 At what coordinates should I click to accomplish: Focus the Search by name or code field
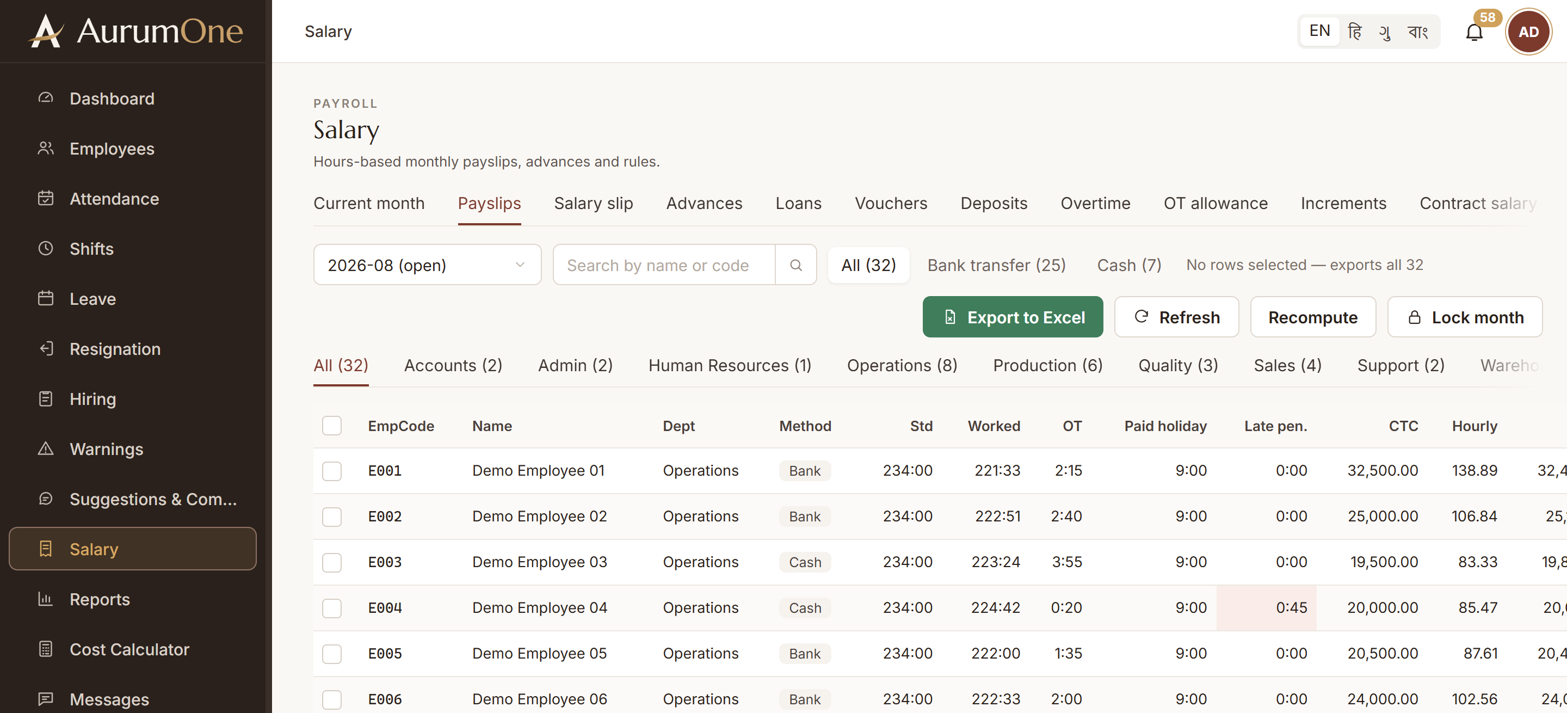(x=664, y=265)
